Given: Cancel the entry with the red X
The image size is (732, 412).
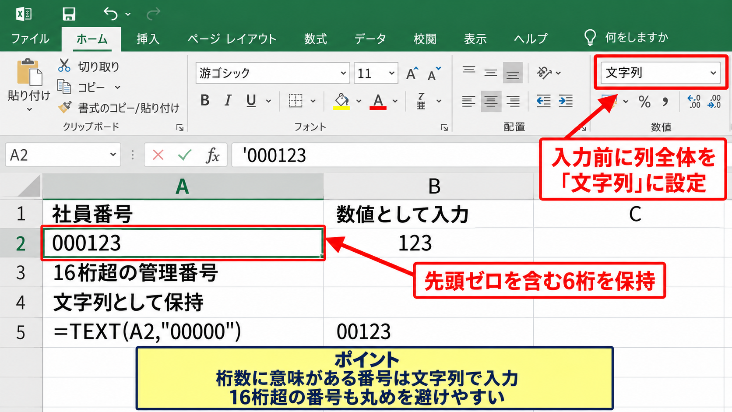Looking at the screenshot, I should click(x=158, y=155).
